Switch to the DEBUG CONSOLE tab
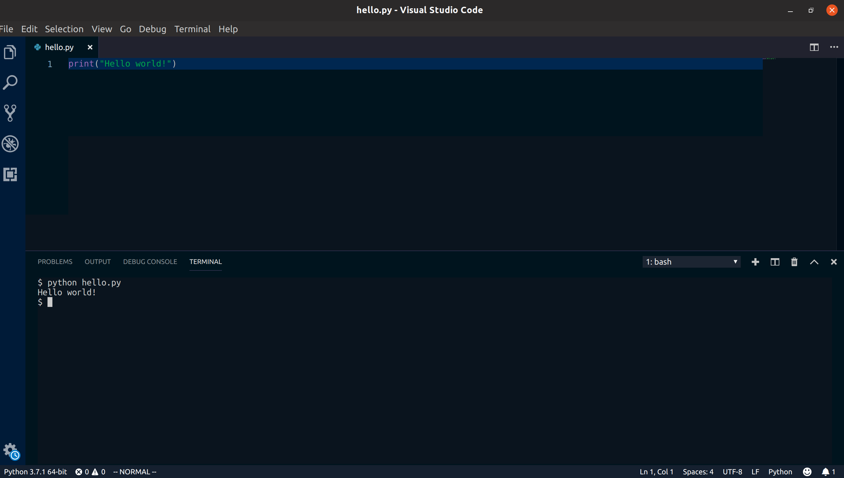This screenshot has height=478, width=844. point(150,262)
